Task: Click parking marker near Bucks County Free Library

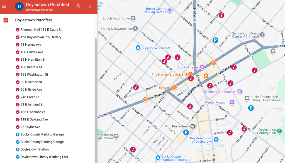Action: pos(251,108)
